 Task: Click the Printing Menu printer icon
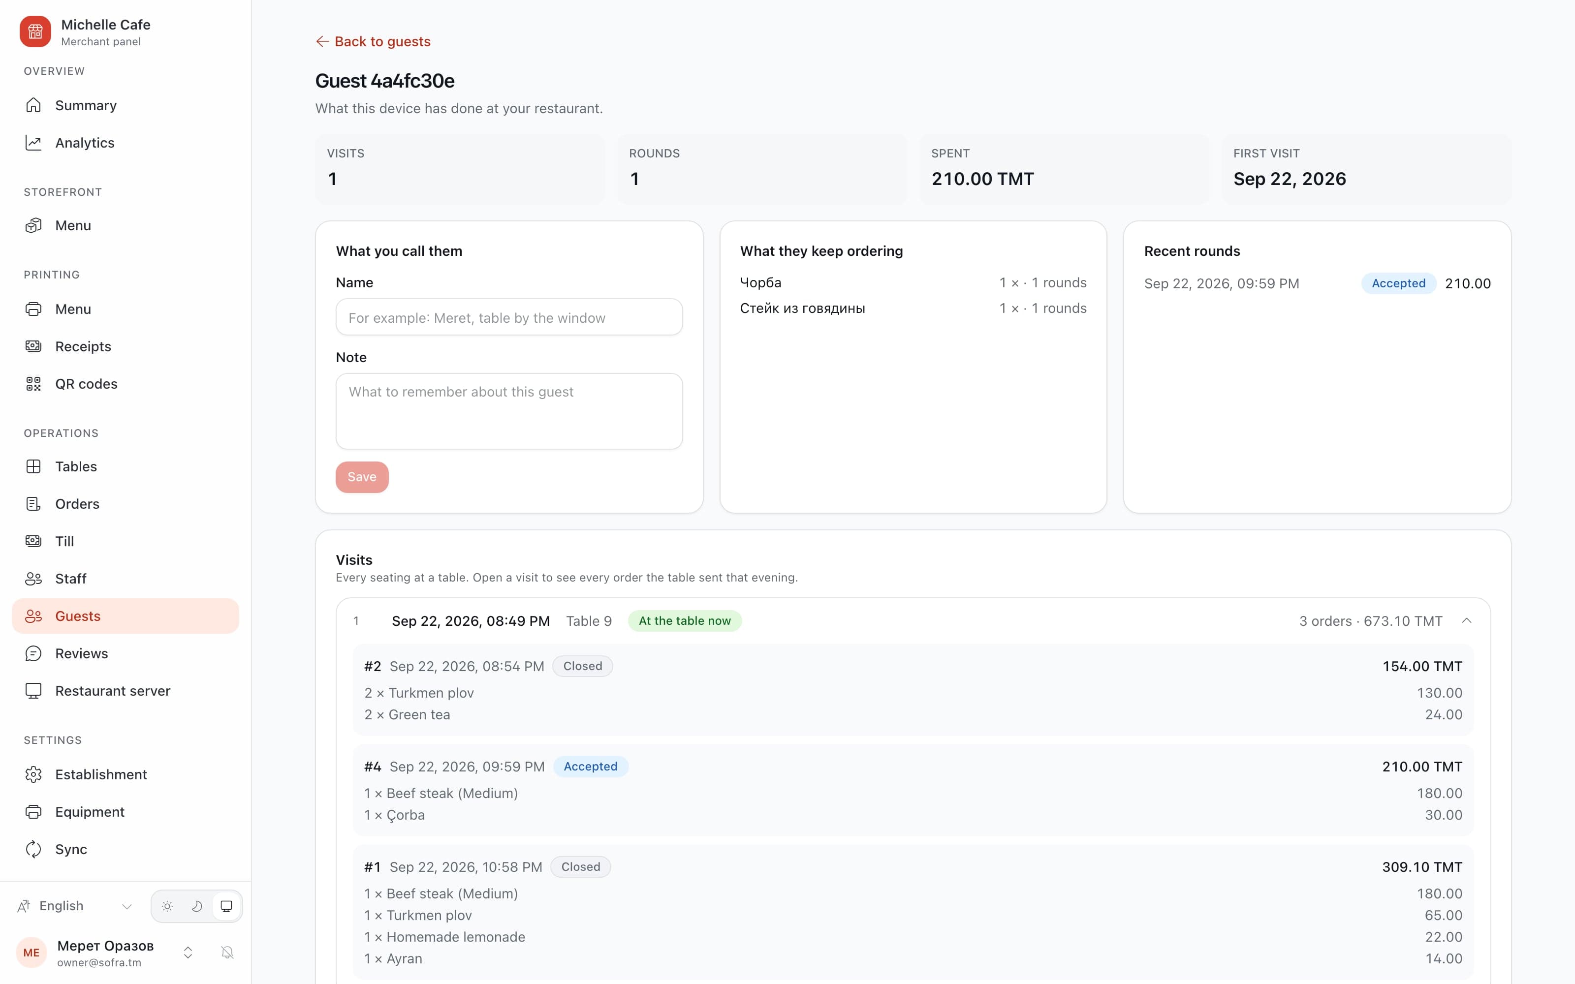tap(33, 309)
